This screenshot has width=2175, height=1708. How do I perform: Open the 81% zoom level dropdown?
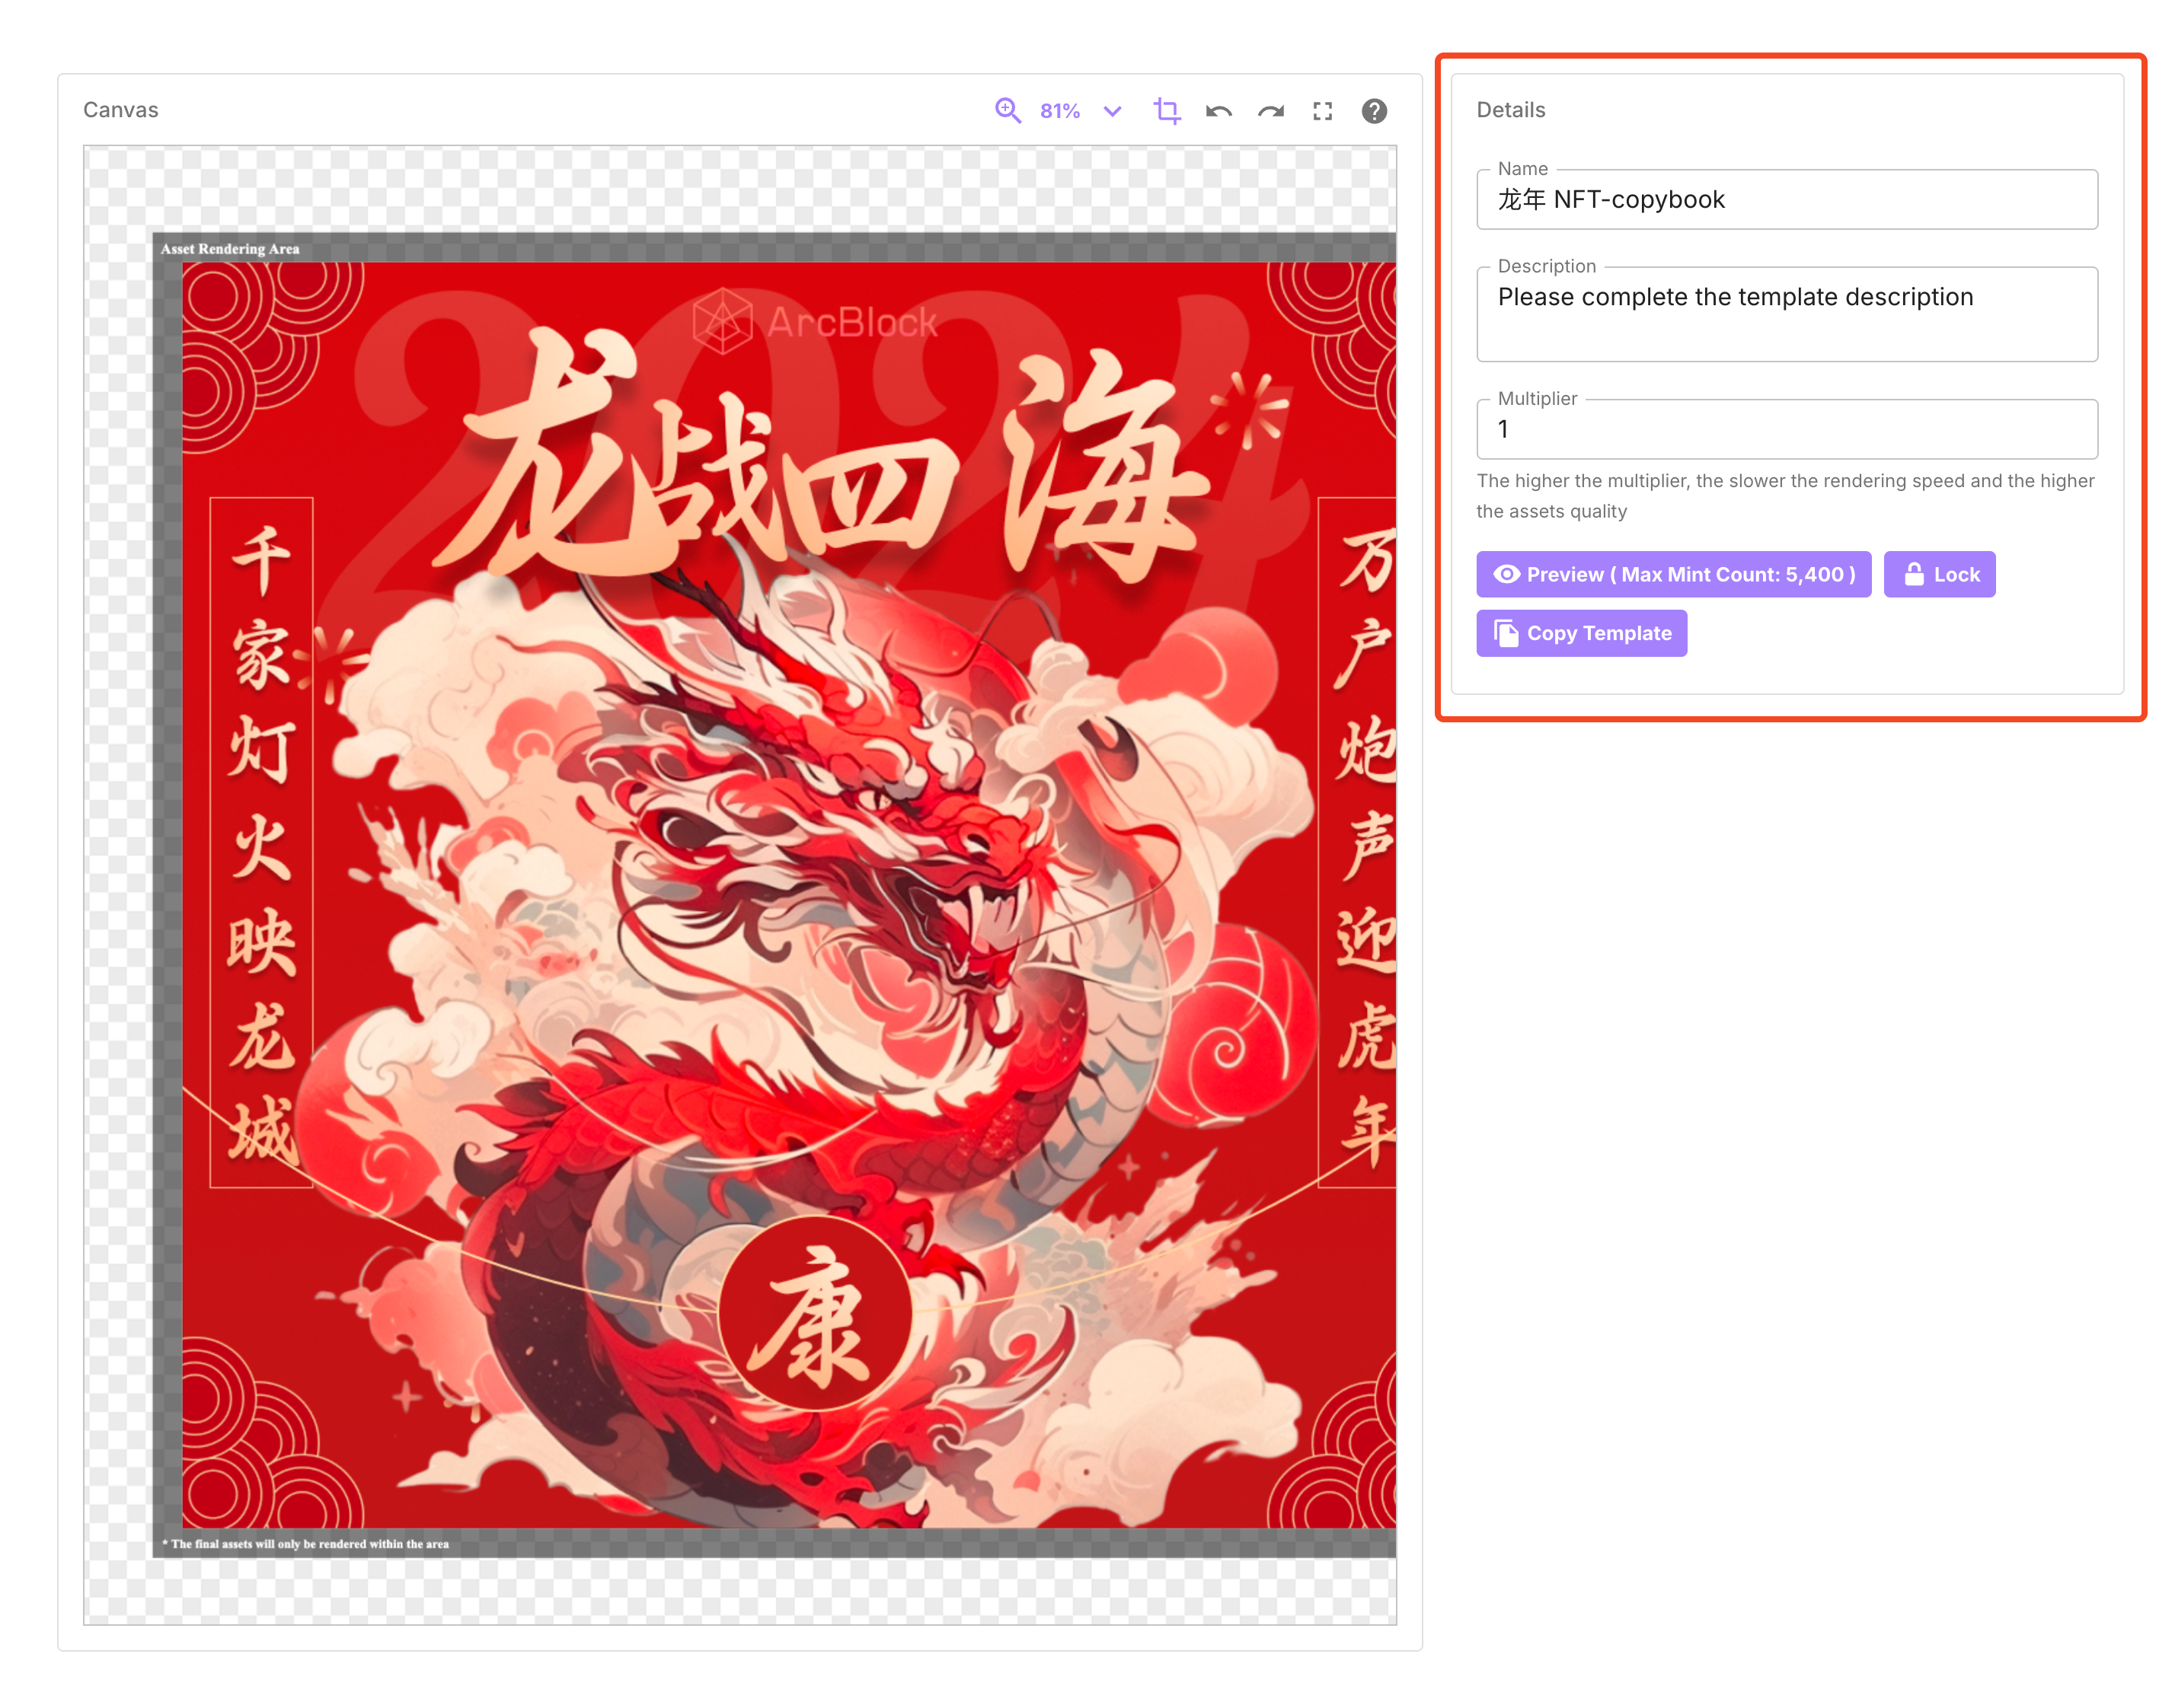(x=1059, y=111)
